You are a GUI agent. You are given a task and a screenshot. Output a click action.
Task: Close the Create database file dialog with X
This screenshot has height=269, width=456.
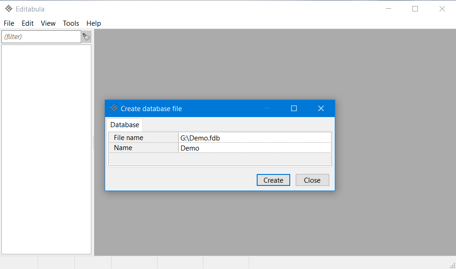[321, 108]
